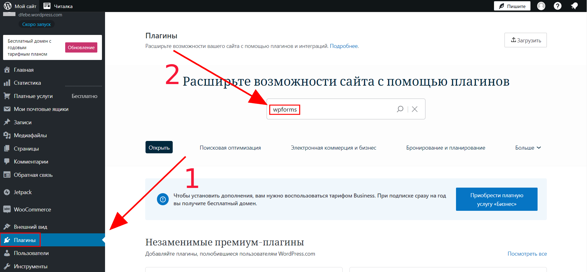Image resolution: width=587 pixels, height=272 pixels.
Task: Click the Мои почтовые ящики envelope icon
Action: 7,109
